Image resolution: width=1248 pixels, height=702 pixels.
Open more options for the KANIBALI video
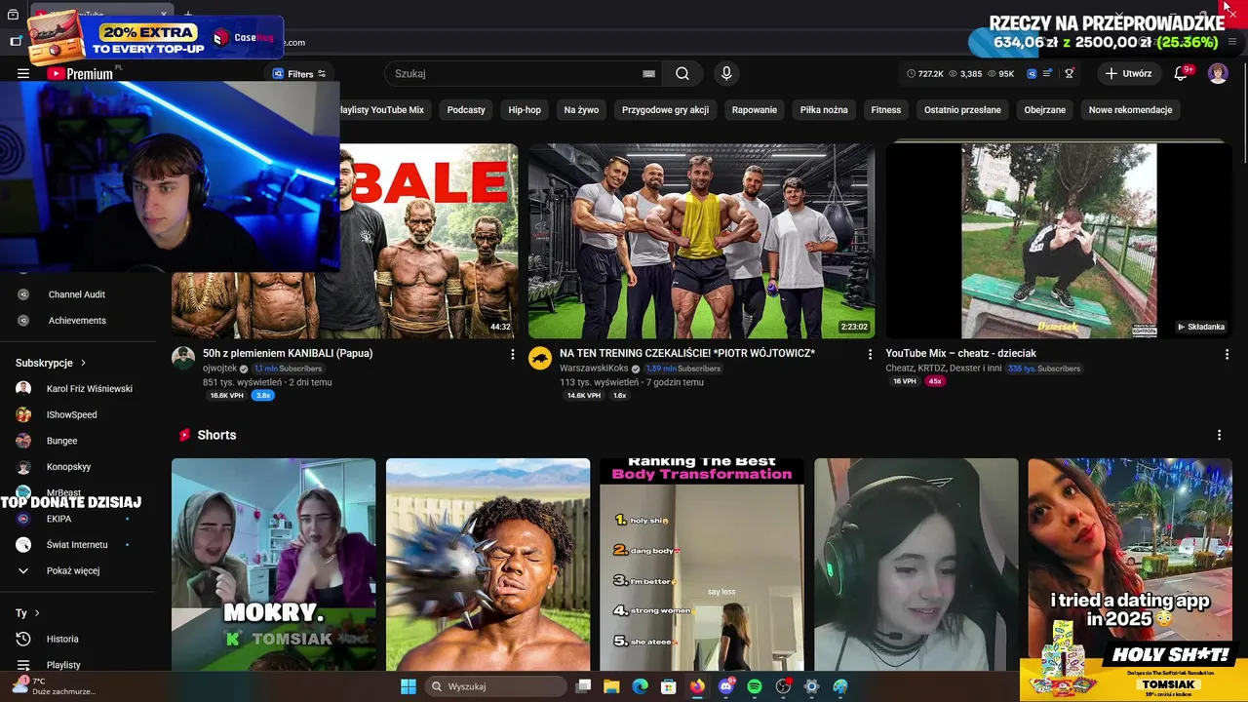click(x=513, y=355)
